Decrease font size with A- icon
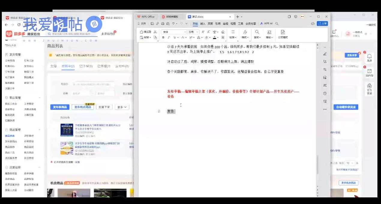 [208, 32]
